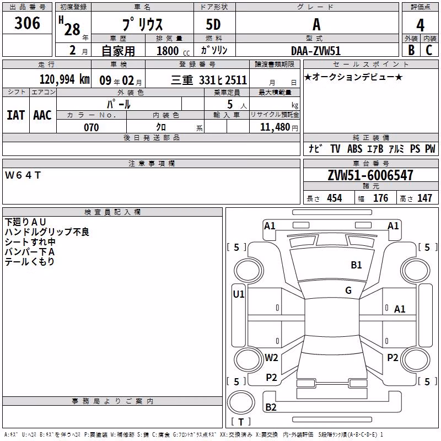Click the registration number 三重 331 ヒ 2511
Image resolution: width=441 pixels, height=441 pixels.
(x=209, y=80)
